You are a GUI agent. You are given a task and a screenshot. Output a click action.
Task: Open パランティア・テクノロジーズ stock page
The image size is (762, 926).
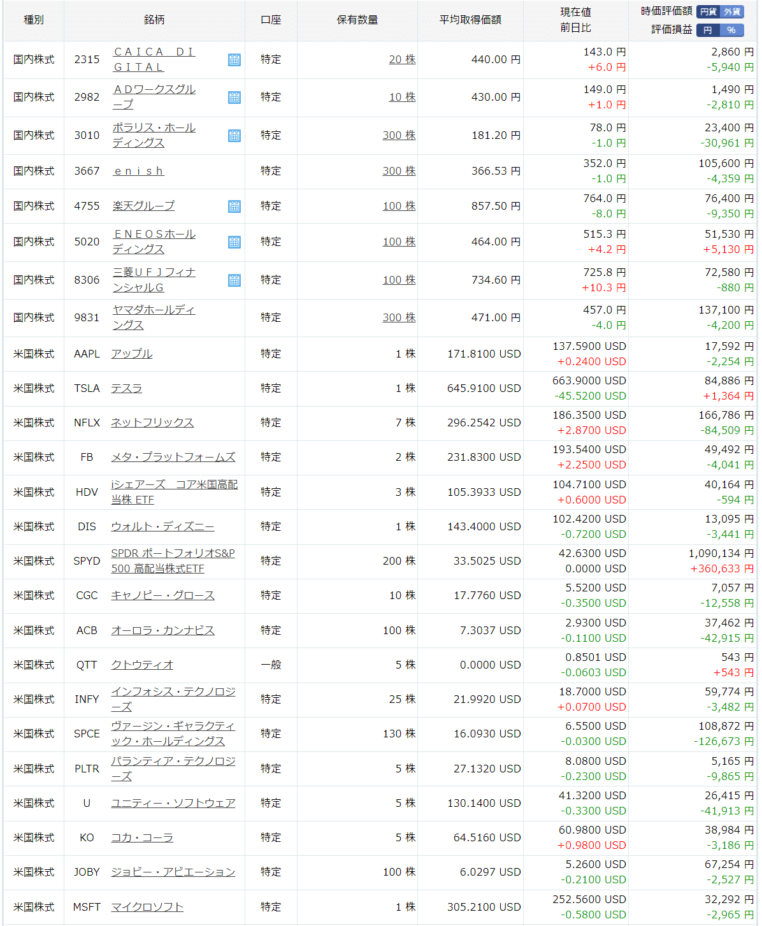pos(173,769)
